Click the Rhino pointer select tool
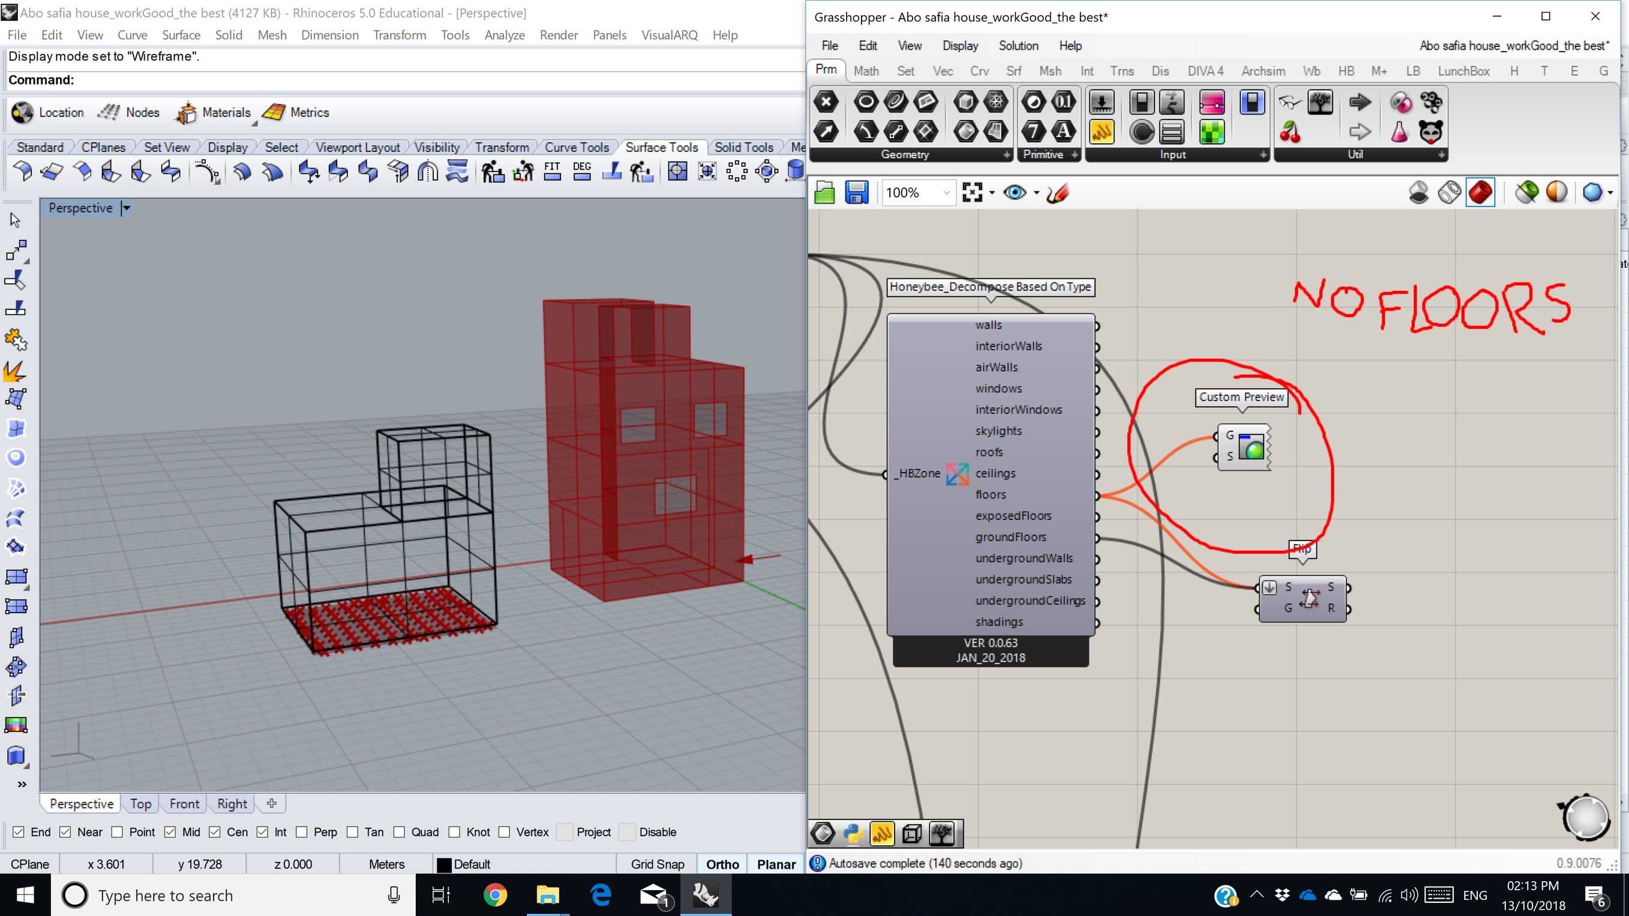This screenshot has height=916, width=1629. [16, 220]
